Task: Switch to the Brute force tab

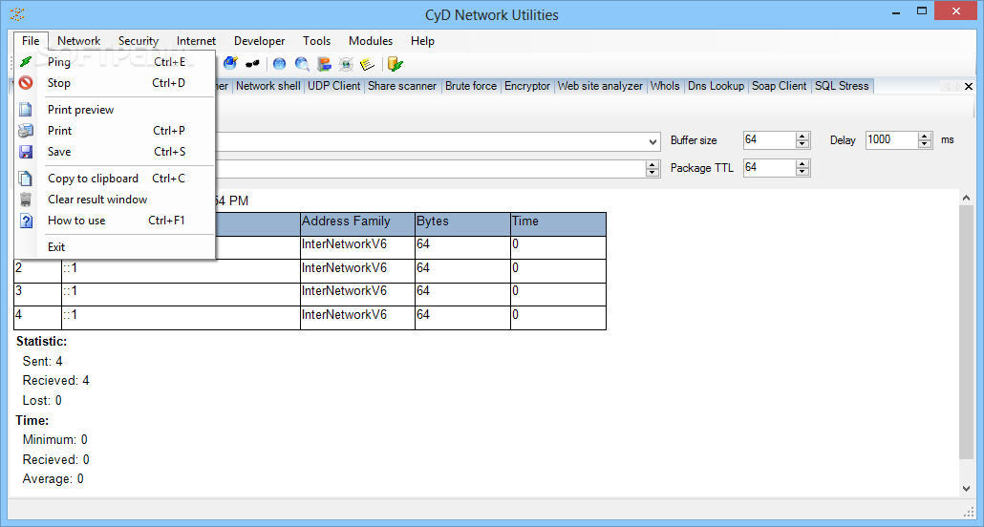Action: click(471, 86)
